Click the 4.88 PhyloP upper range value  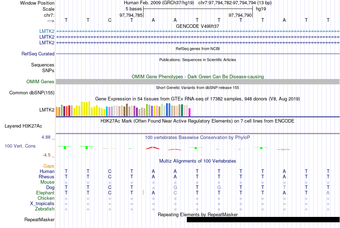[x=46, y=137]
